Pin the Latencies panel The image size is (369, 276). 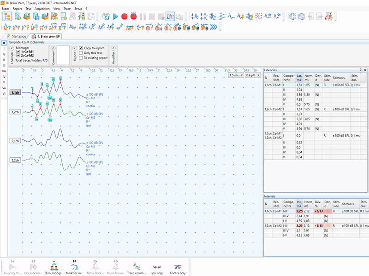[x=361, y=70]
